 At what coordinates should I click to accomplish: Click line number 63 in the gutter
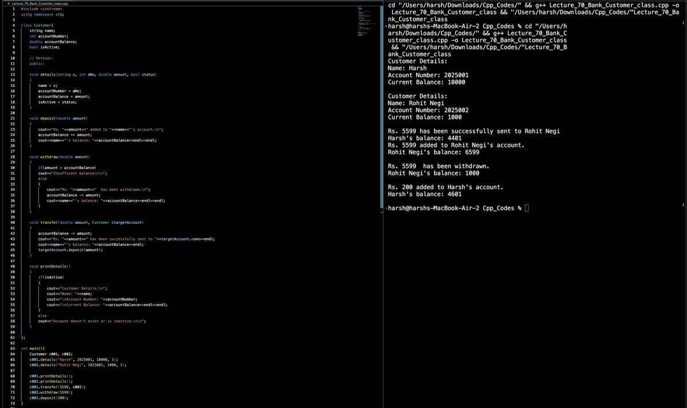pos(13,348)
